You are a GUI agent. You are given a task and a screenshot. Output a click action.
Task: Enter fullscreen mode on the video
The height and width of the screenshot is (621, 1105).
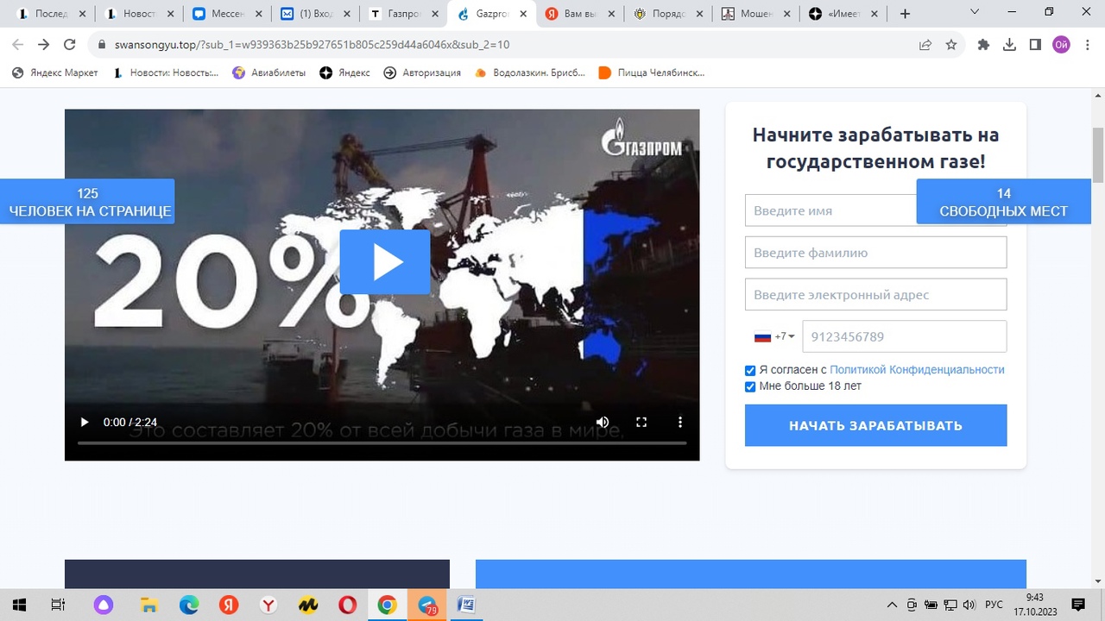point(641,422)
